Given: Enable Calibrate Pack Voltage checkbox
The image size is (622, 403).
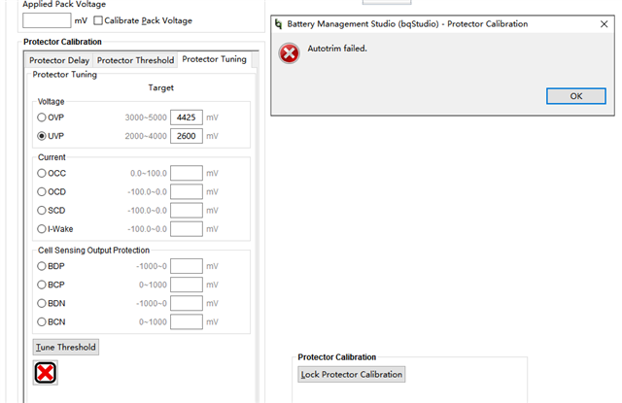Looking at the screenshot, I should click(x=98, y=20).
